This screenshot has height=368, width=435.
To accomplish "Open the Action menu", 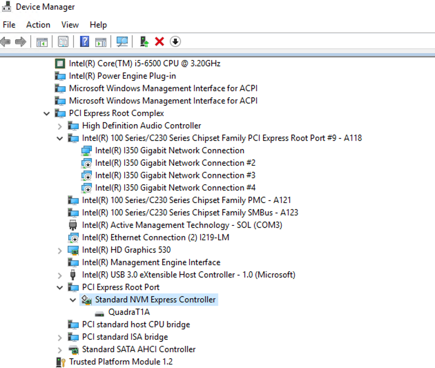I will point(38,25).
